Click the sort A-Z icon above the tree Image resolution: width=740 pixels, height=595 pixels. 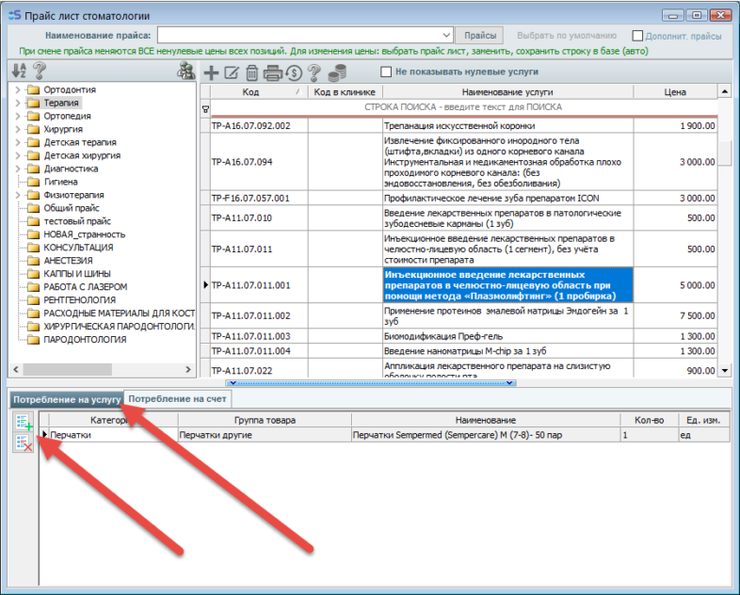pos(20,71)
